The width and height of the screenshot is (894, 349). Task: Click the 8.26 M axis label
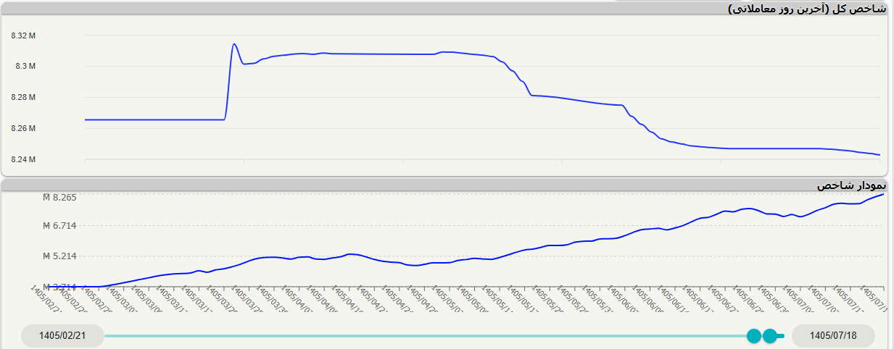click(24, 128)
